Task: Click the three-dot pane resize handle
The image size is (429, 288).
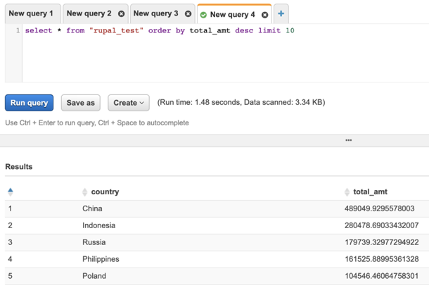Action: [x=349, y=140]
